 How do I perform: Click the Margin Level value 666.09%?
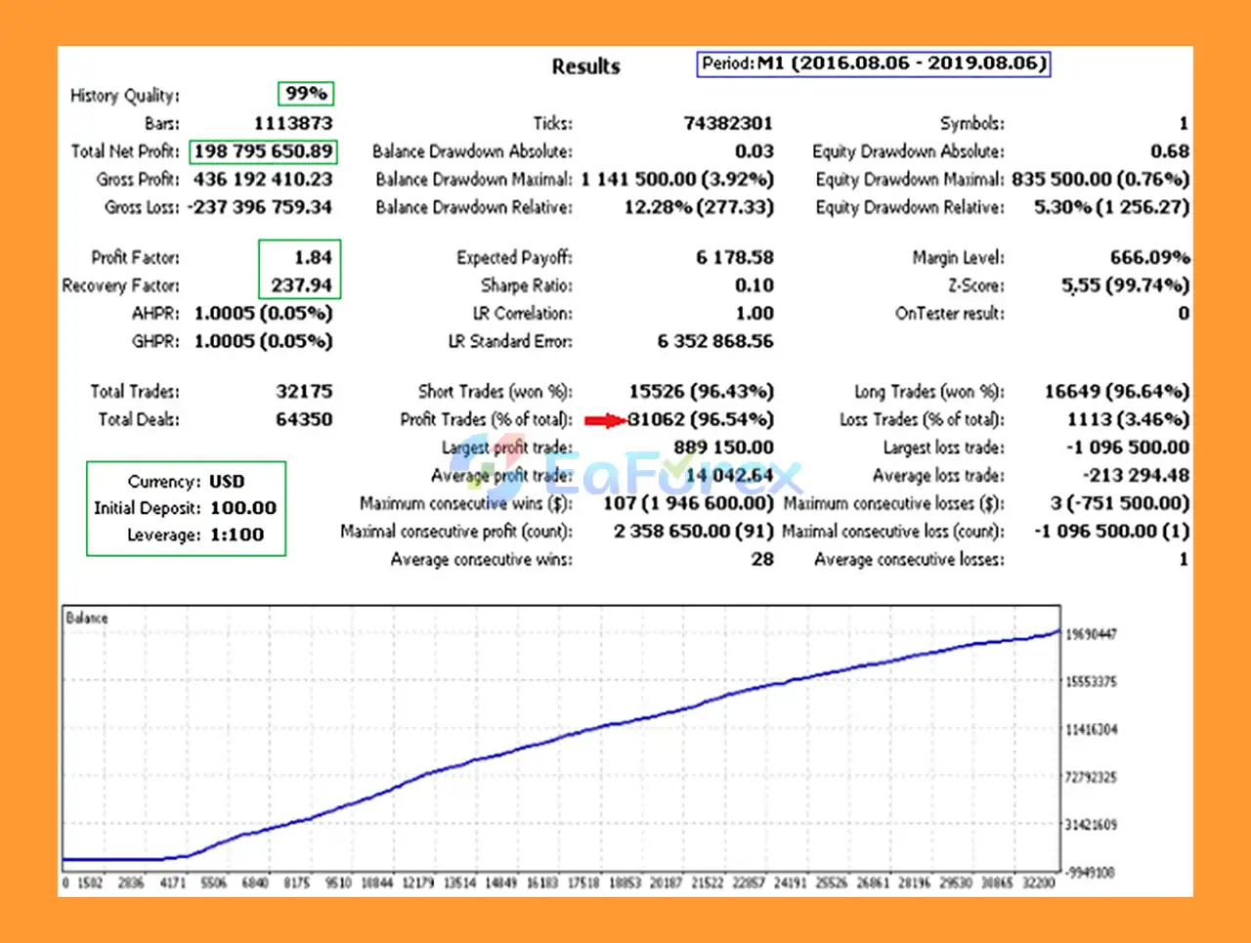(x=1149, y=257)
